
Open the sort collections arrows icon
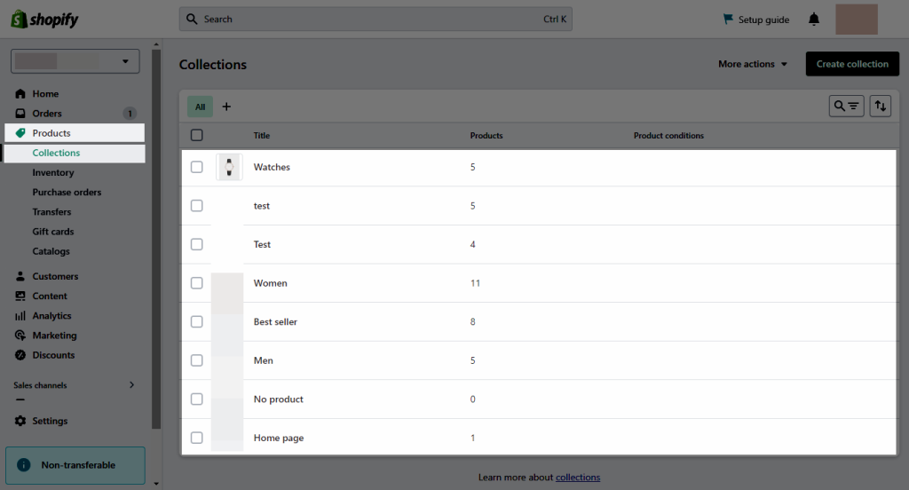click(880, 107)
